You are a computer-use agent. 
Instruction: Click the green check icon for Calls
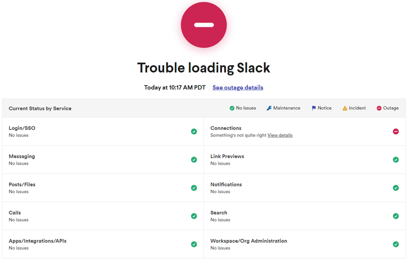(194, 216)
